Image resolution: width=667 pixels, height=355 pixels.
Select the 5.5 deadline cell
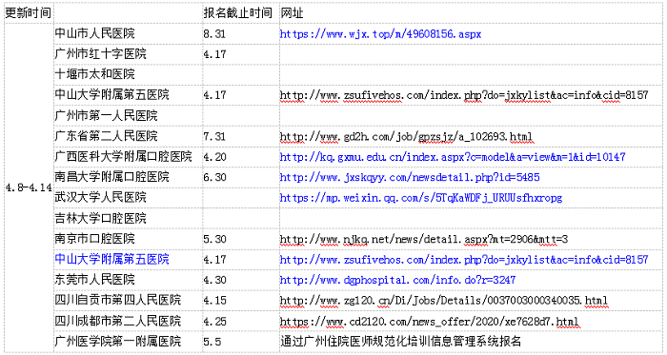pyautogui.click(x=240, y=342)
